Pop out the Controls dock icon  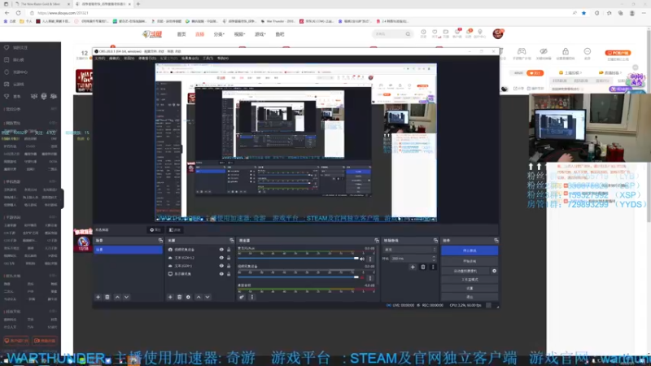tap(496, 241)
